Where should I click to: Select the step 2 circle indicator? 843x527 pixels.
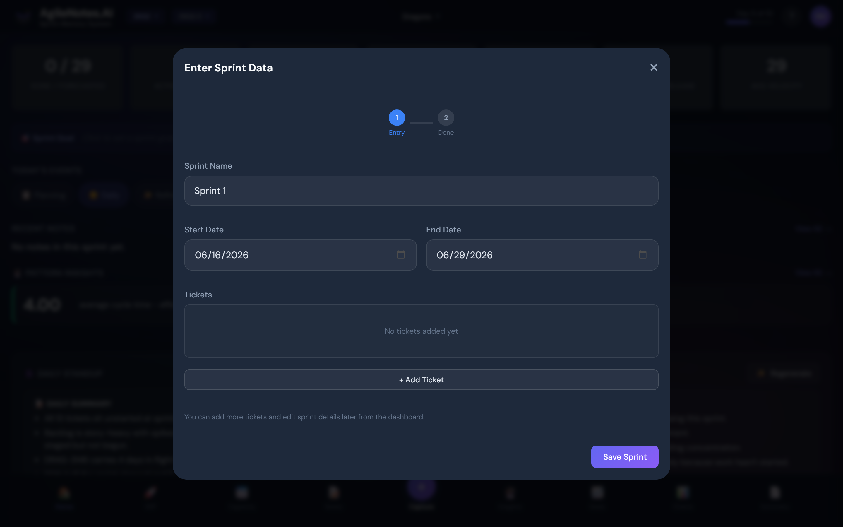[446, 118]
